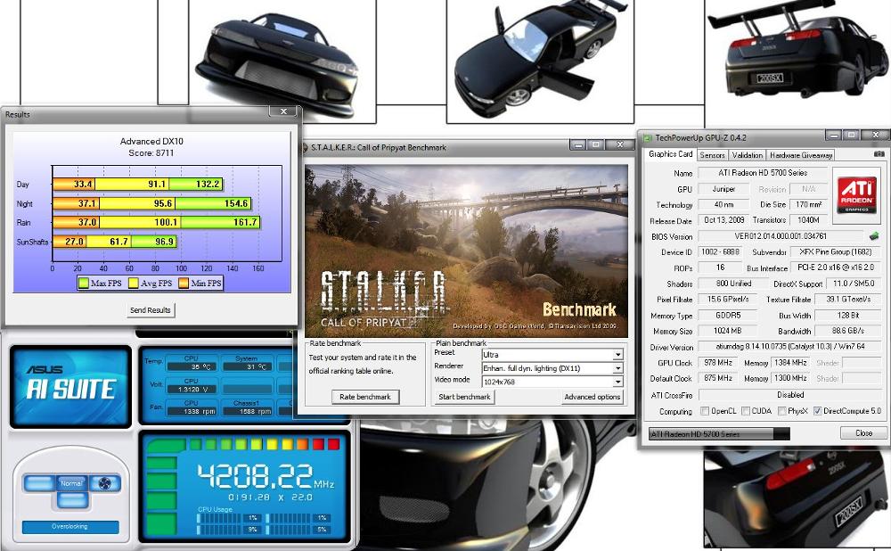Click the CPU voltage 1.3120 V reading
Screen dimensions: 891x551
[x=192, y=389]
